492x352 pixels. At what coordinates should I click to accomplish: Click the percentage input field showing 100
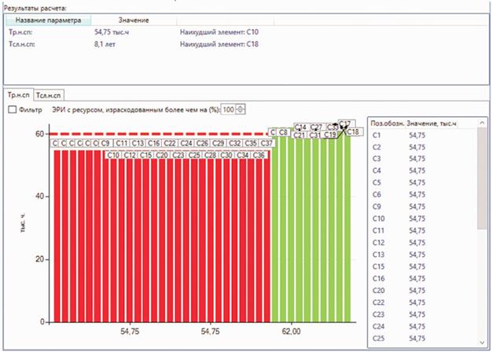pyautogui.click(x=228, y=109)
